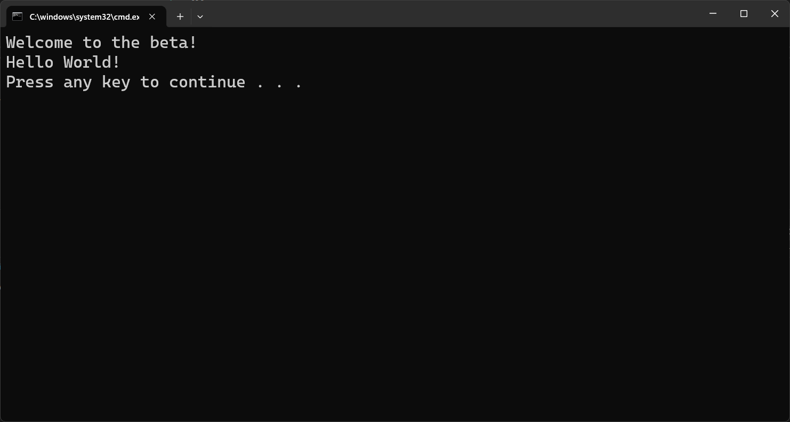
Task: Click the word 'beta' in the first line
Action: pos(171,43)
